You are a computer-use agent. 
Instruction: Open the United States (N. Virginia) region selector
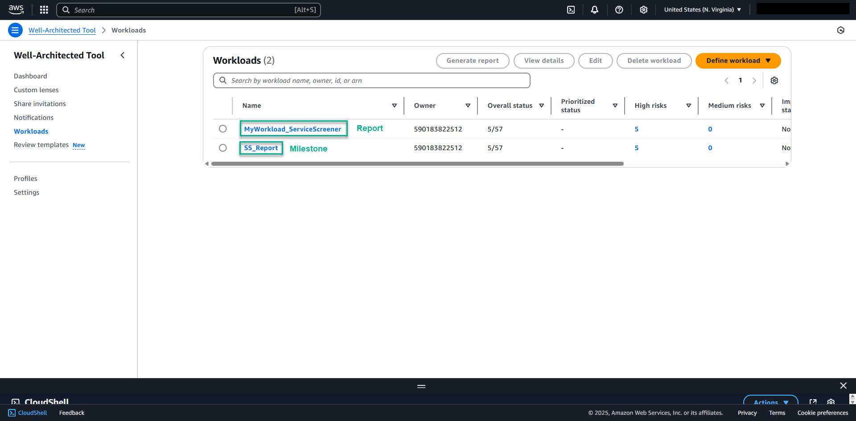click(x=702, y=9)
